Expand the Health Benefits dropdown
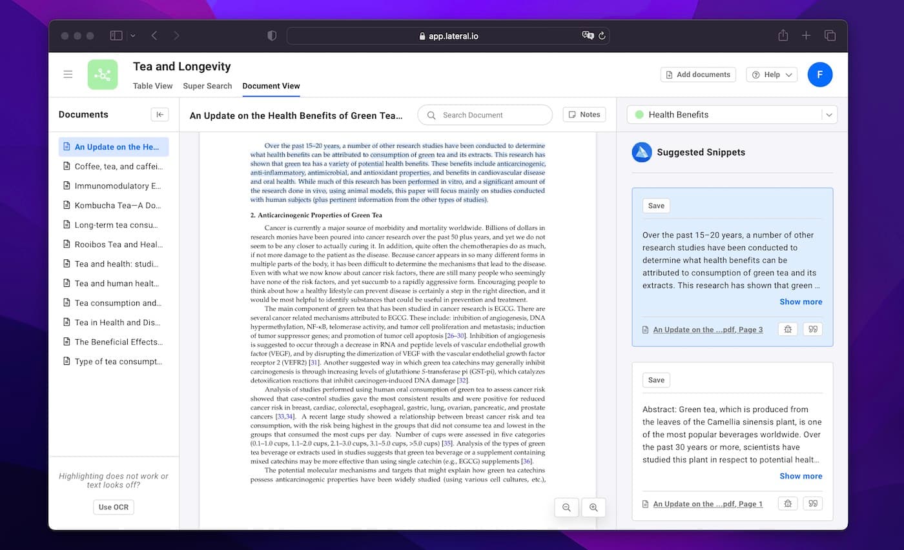Image resolution: width=904 pixels, height=550 pixels. (x=829, y=115)
